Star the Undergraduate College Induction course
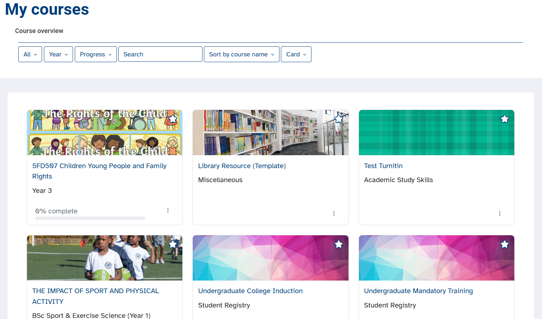The image size is (542, 319). [338, 244]
